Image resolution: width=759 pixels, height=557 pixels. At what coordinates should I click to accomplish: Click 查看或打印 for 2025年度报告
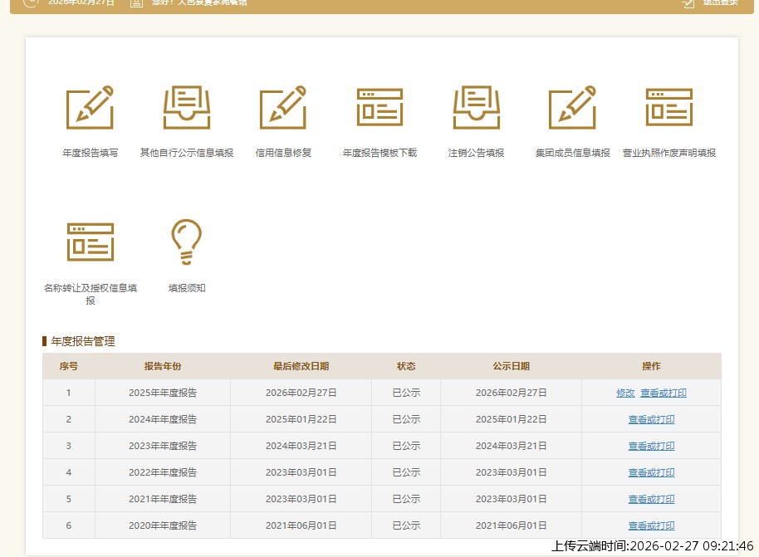coord(663,393)
